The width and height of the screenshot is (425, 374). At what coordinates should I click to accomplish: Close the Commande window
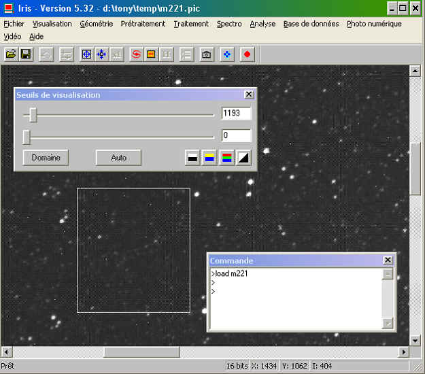[x=388, y=260]
